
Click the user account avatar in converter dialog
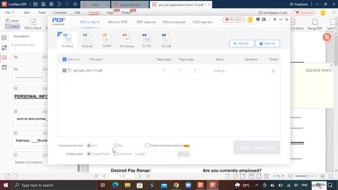point(250,20)
